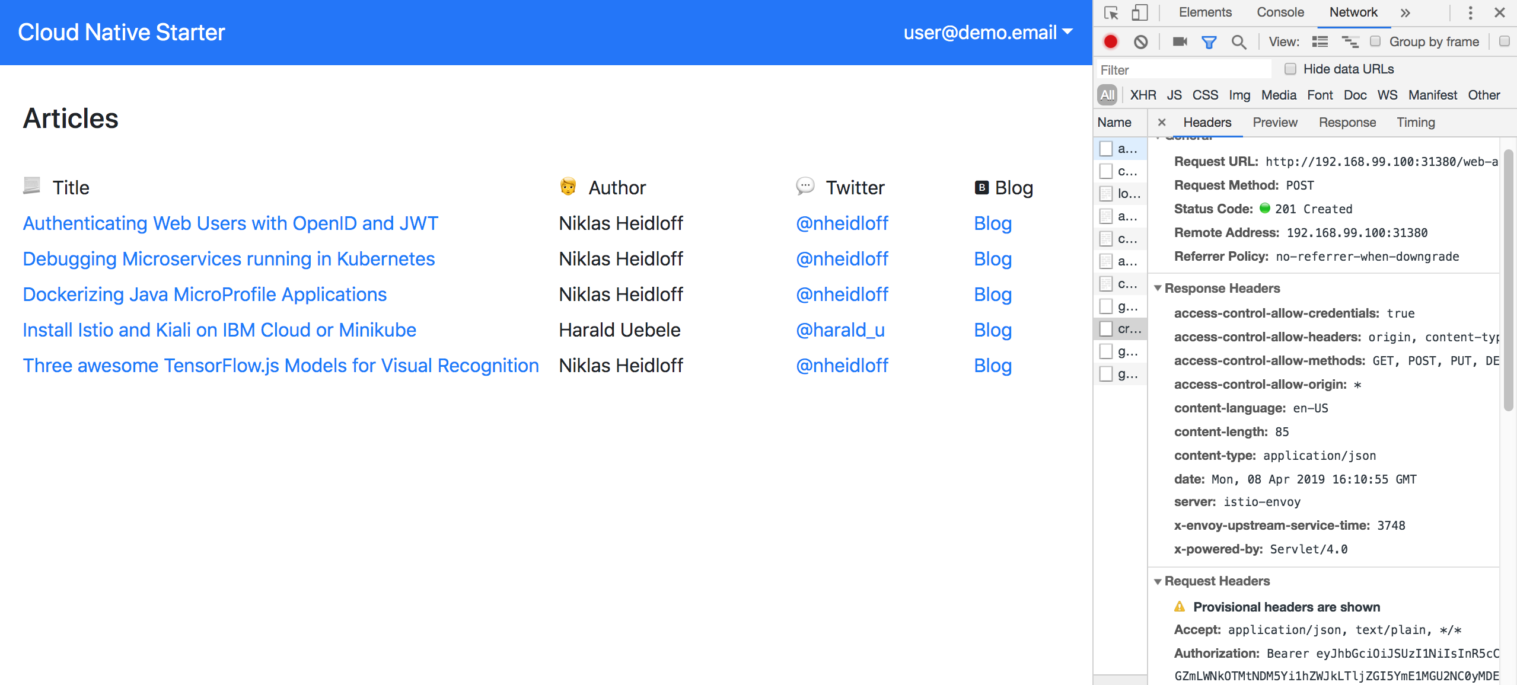Collapse the Request Headers section
1517x685 pixels.
point(1158,581)
